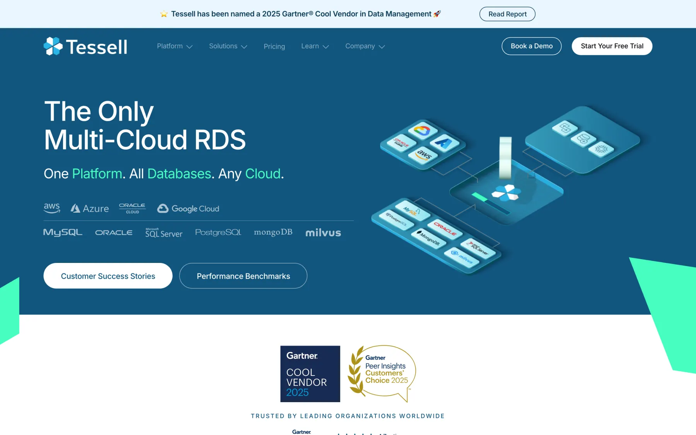Click the AWS logo under the tagline
The height and width of the screenshot is (435, 696).
tap(52, 208)
